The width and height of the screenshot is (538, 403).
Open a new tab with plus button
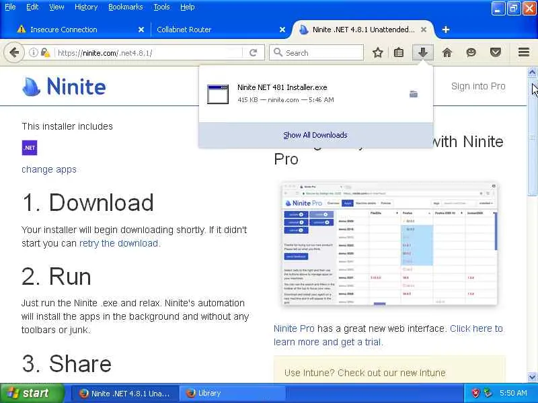(446, 30)
